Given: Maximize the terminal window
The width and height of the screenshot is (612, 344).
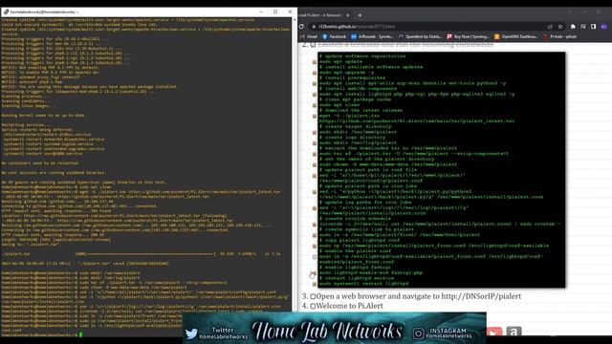Looking at the screenshot, I should pyautogui.click(x=275, y=12).
